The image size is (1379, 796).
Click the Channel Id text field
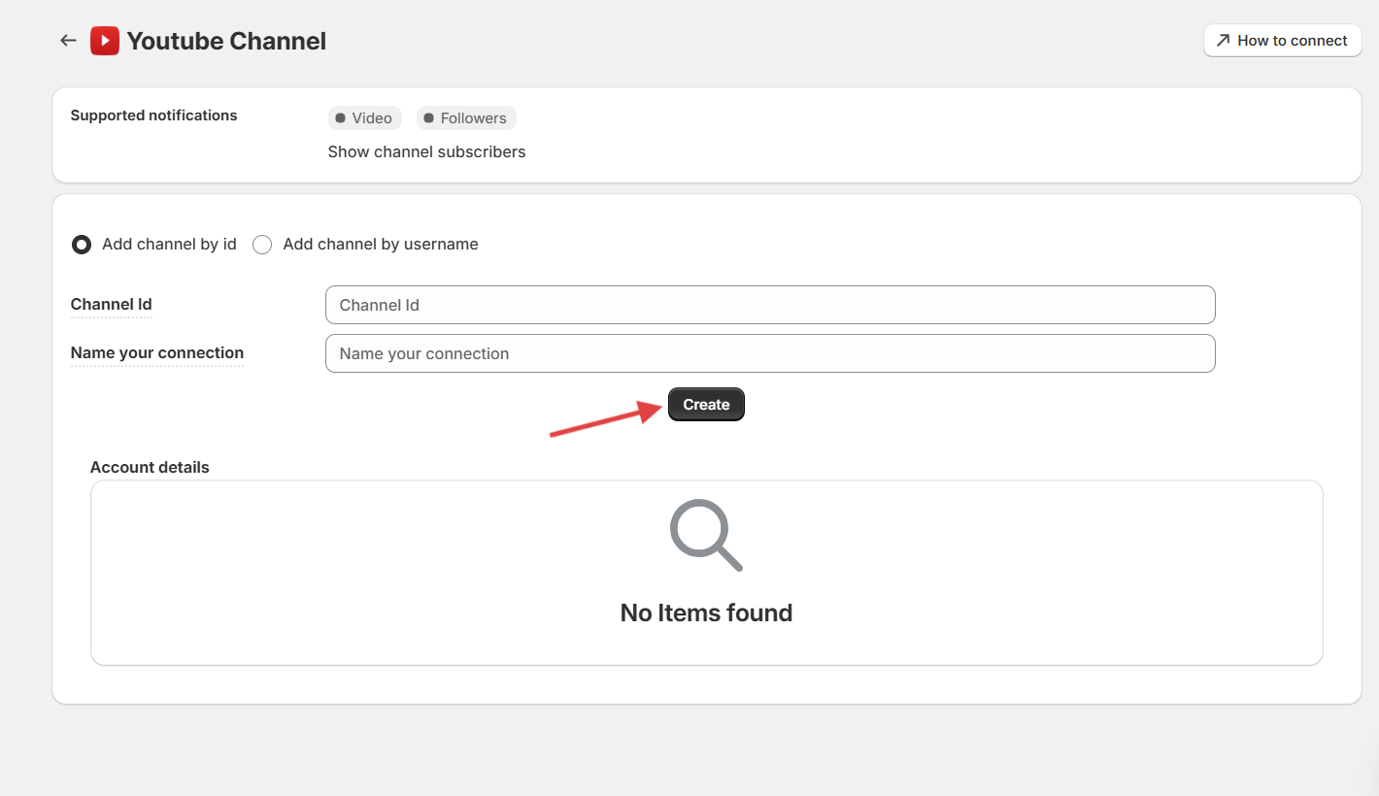coord(770,305)
